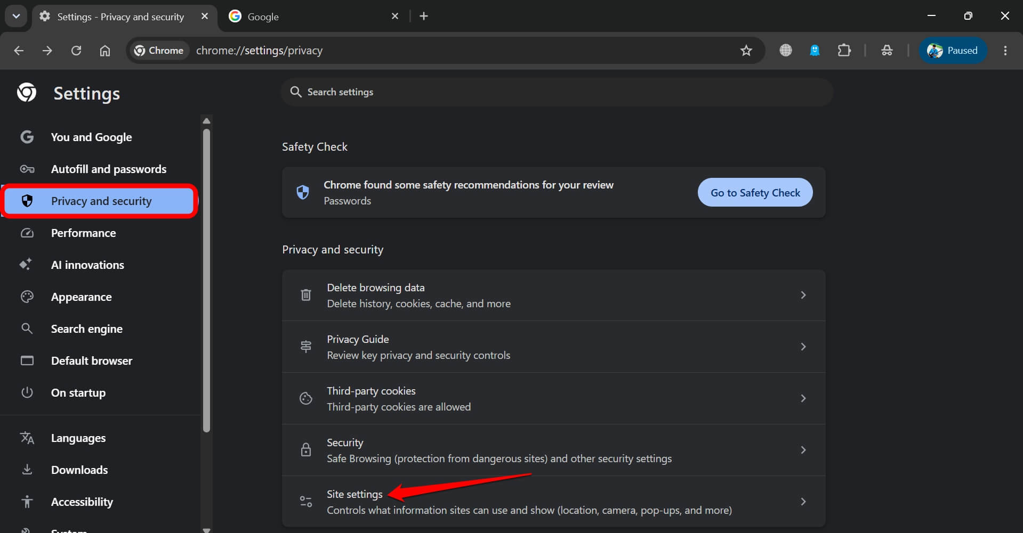The height and width of the screenshot is (533, 1023).
Task: Bookmark this page with the star icon
Action: pos(746,51)
